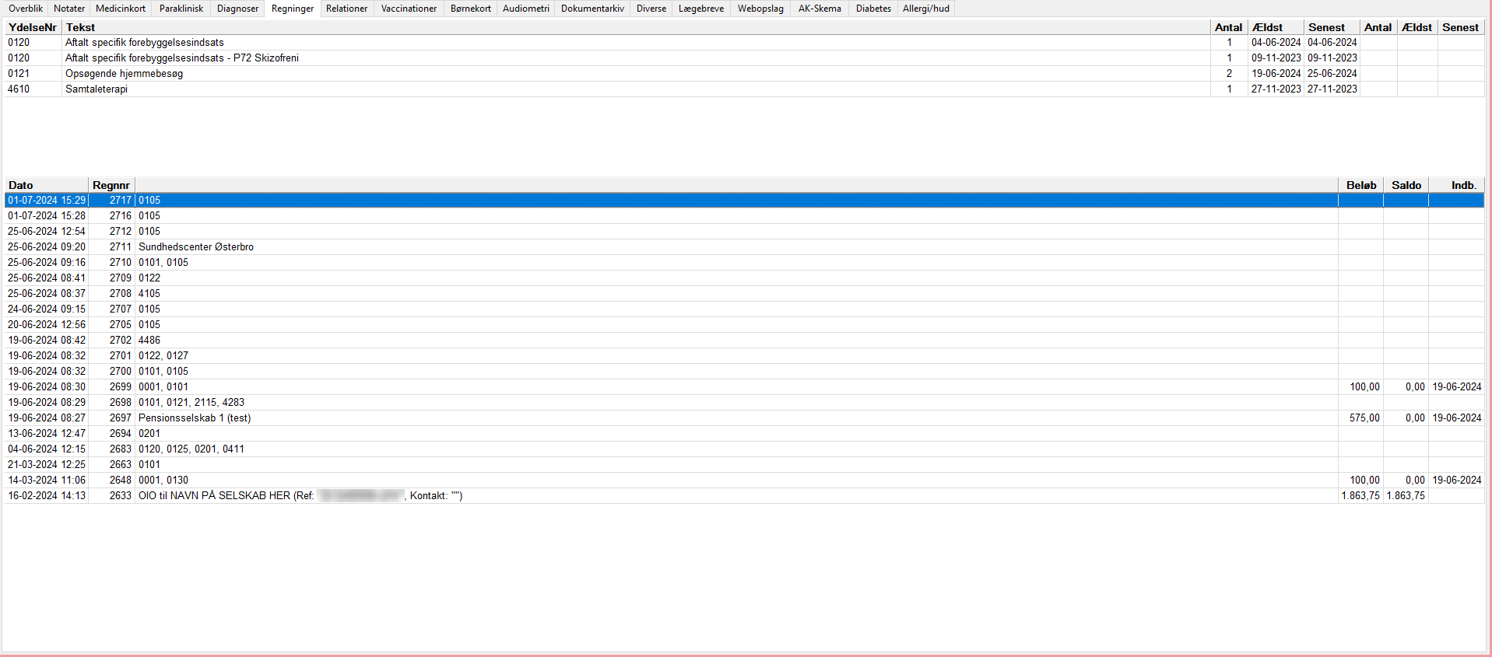
Task: Click the Saldo column header
Action: pos(1406,185)
